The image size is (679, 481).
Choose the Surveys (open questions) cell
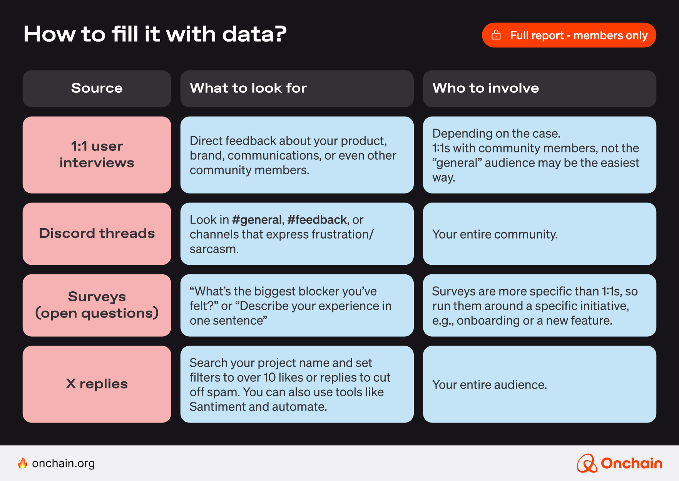pos(97,305)
